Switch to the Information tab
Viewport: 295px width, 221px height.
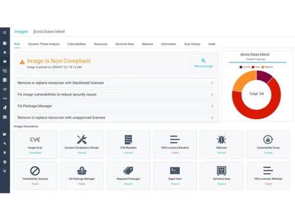pos(169,44)
